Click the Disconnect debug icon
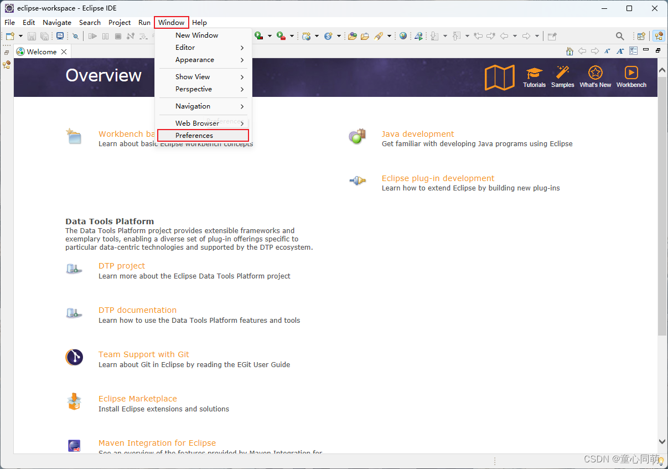 pyautogui.click(x=131, y=36)
